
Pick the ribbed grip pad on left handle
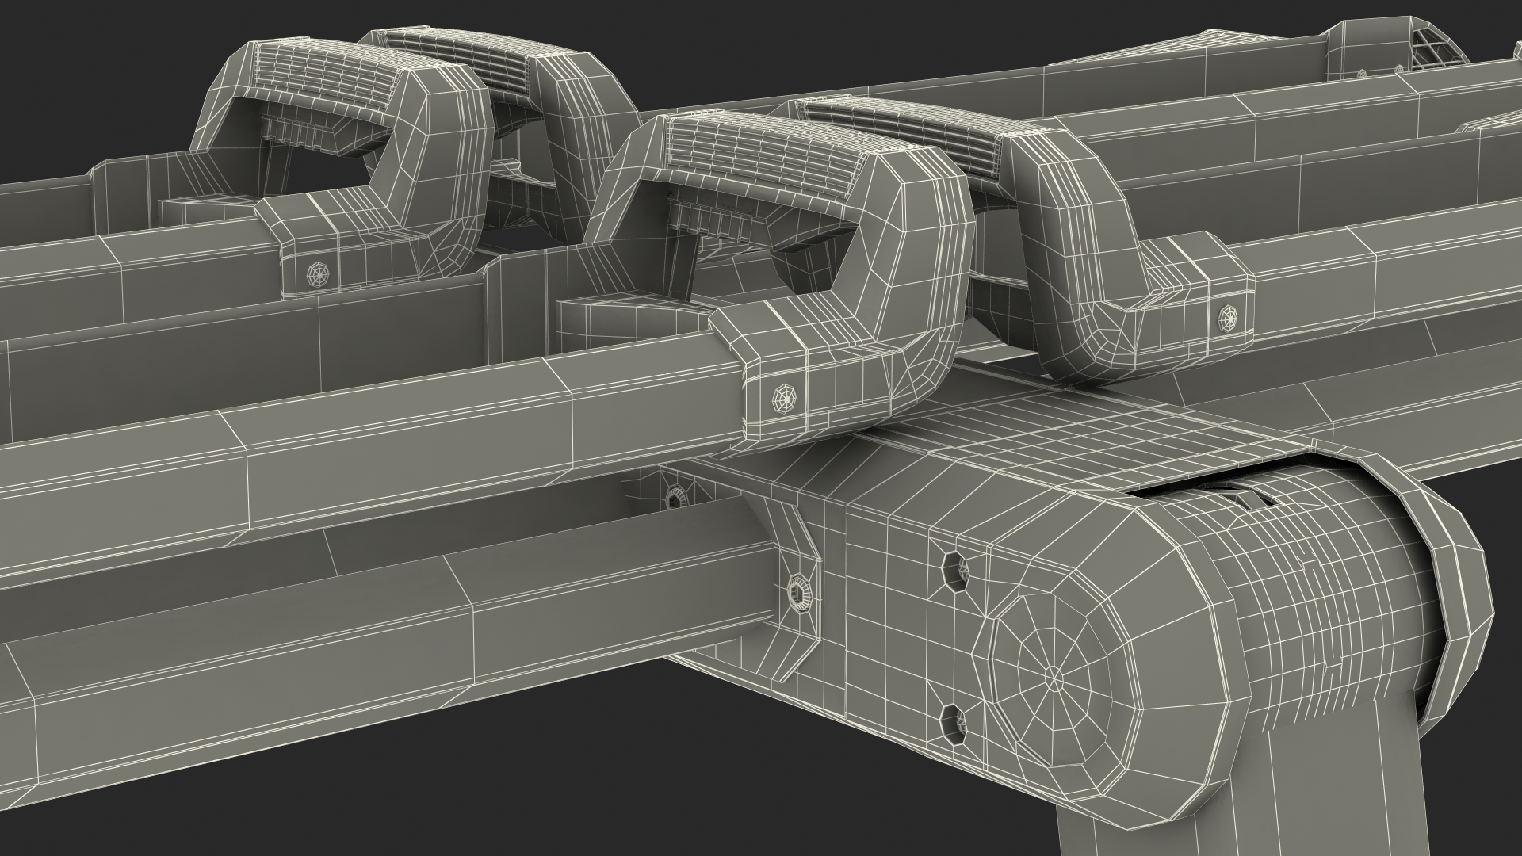[x=341, y=73]
